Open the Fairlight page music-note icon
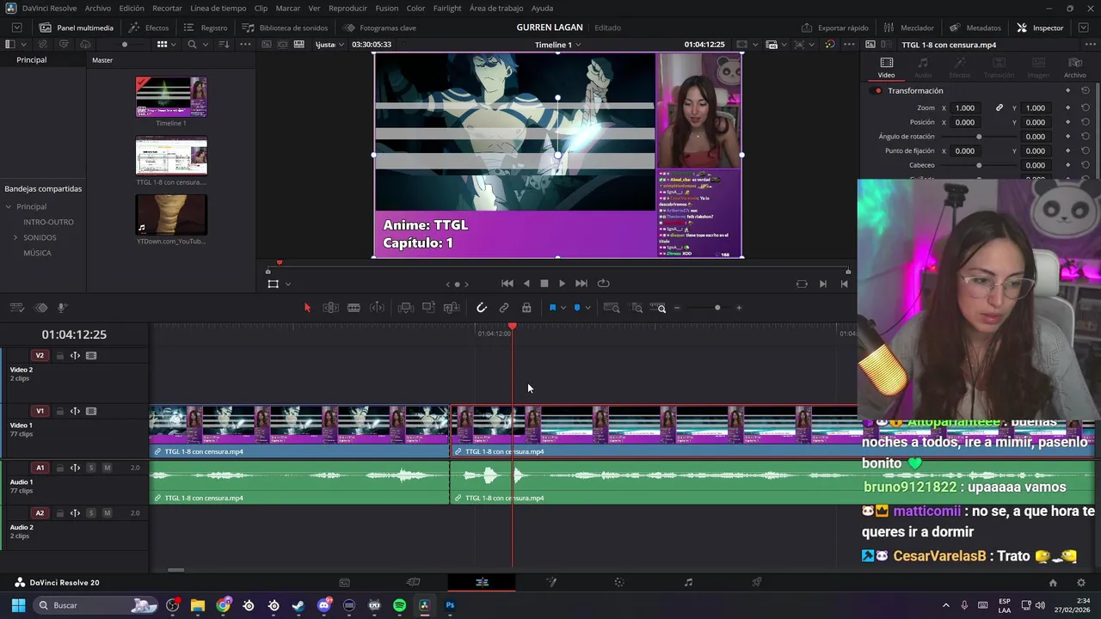Image resolution: width=1101 pixels, height=619 pixels. [688, 582]
